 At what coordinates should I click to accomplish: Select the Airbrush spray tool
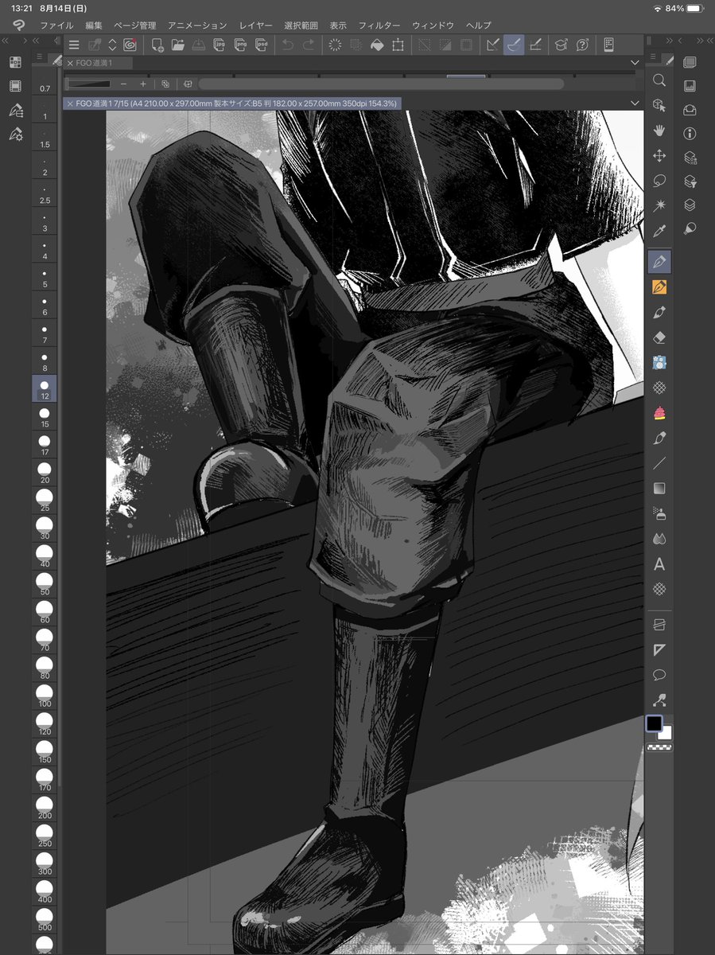click(659, 513)
